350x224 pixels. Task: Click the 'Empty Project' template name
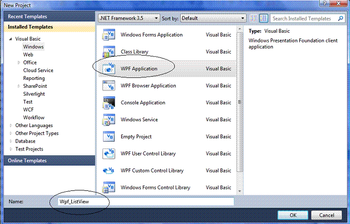[136, 137]
